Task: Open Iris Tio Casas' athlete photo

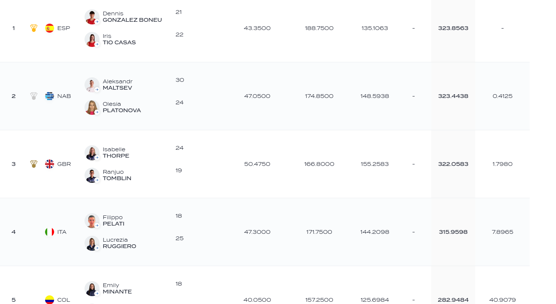Action: (92, 39)
